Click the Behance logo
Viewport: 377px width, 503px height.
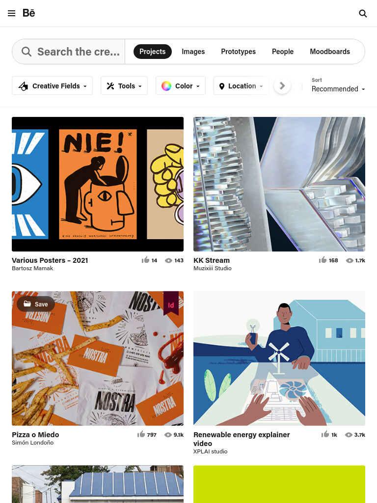click(28, 13)
